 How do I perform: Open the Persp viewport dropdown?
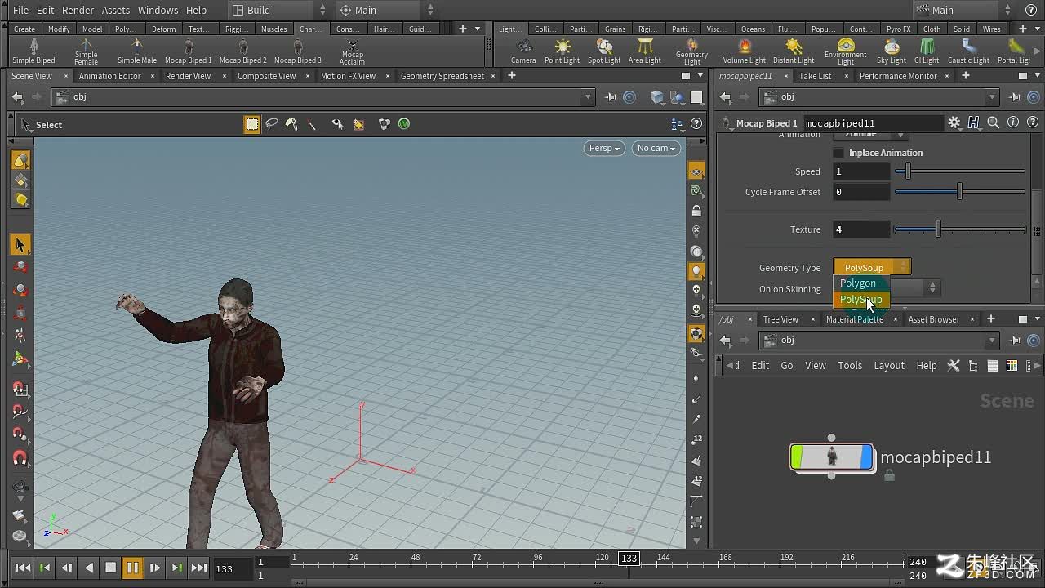(604, 148)
